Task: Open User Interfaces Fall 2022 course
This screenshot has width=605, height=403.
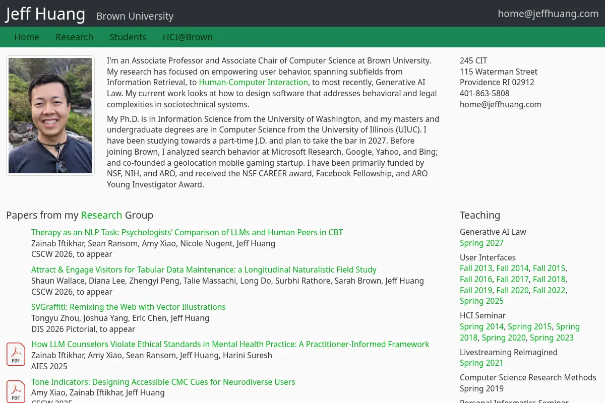Action: coord(550,290)
